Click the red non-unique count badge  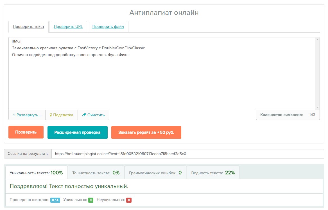coord(129,200)
